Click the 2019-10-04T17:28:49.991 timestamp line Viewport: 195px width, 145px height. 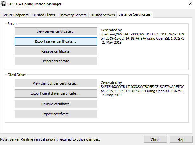click(x=142, y=91)
